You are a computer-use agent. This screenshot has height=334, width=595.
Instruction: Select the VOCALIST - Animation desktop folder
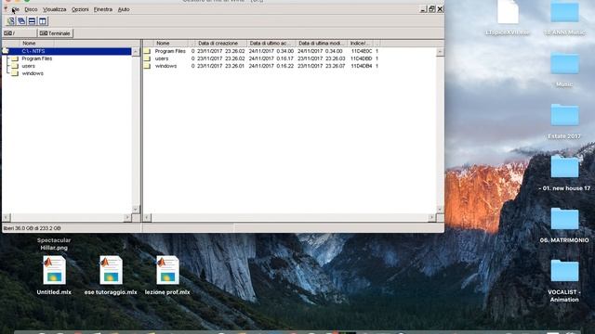pyautogui.click(x=564, y=270)
